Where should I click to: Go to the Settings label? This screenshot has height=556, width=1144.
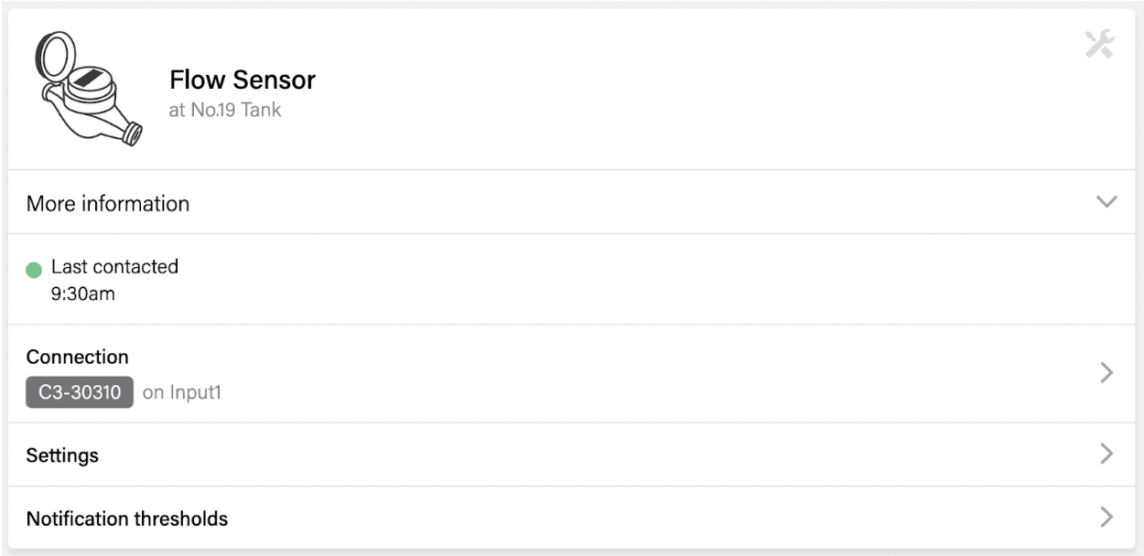(62, 454)
